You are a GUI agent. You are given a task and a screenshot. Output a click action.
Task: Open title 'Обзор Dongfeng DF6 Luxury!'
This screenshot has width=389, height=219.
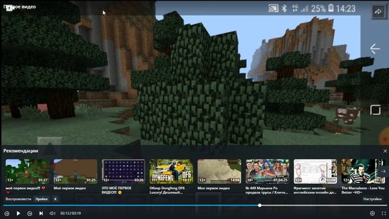point(167,190)
